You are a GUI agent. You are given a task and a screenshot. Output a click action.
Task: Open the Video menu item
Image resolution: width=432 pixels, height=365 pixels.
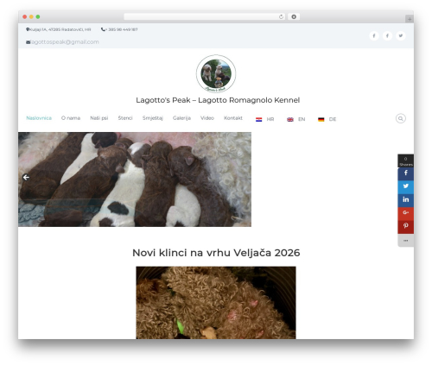tap(207, 118)
